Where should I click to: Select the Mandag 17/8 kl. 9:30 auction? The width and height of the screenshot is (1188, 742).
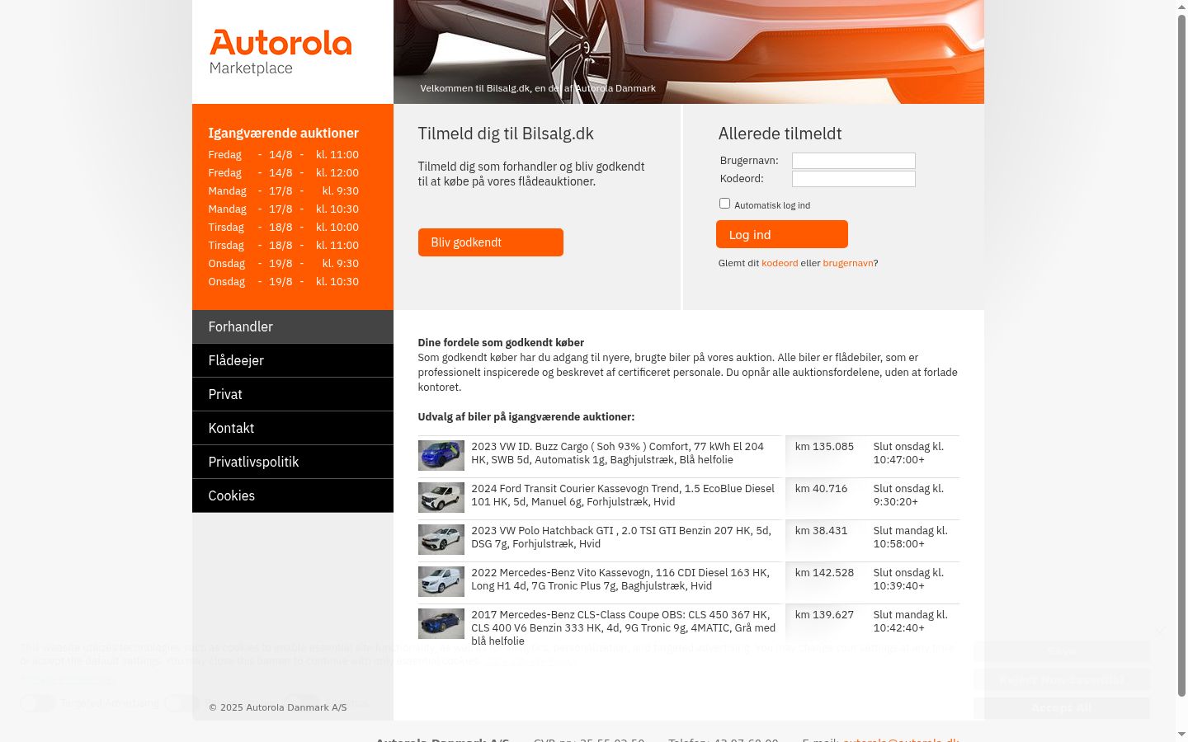284,191
